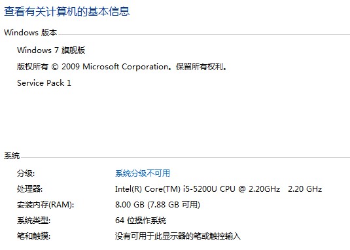Click the 8.00 GB memory value
Viewport: 350px width, 250px height.
(x=130, y=204)
